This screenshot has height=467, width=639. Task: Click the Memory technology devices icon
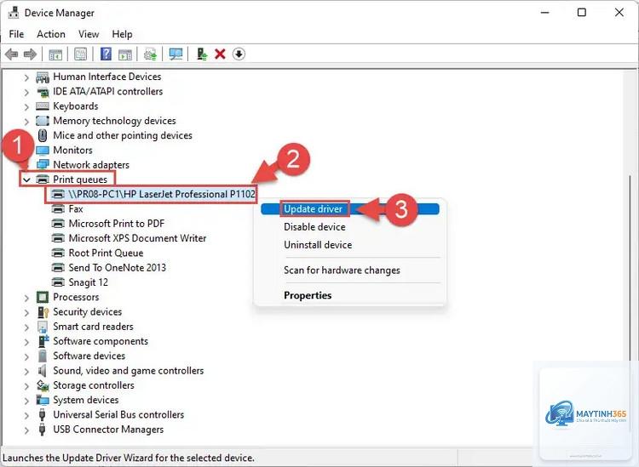(x=43, y=121)
